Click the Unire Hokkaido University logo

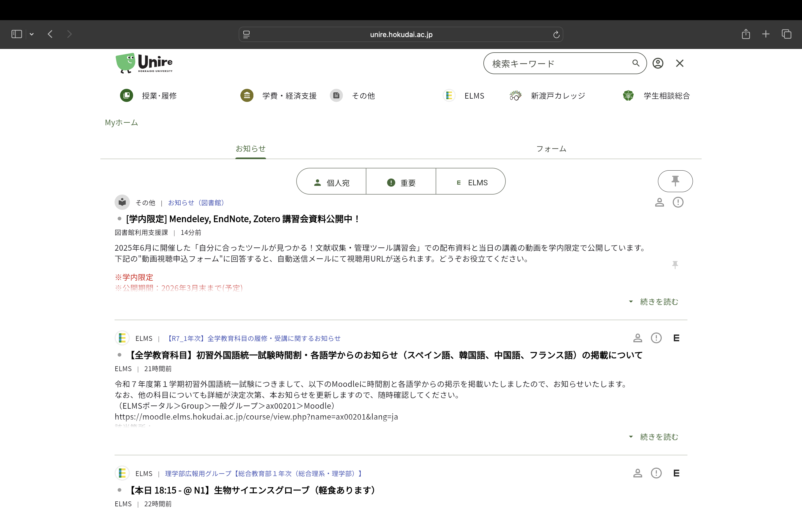point(144,63)
